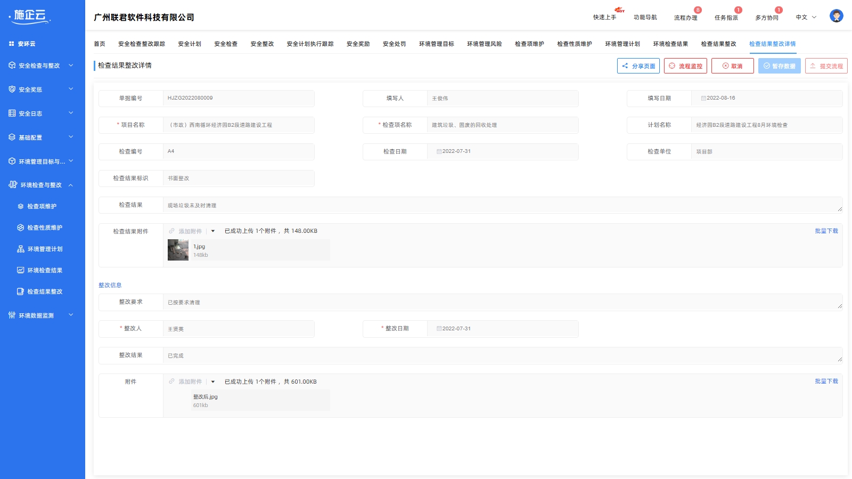Open 检查项维护 in the sidebar
The height and width of the screenshot is (479, 852).
(42, 206)
